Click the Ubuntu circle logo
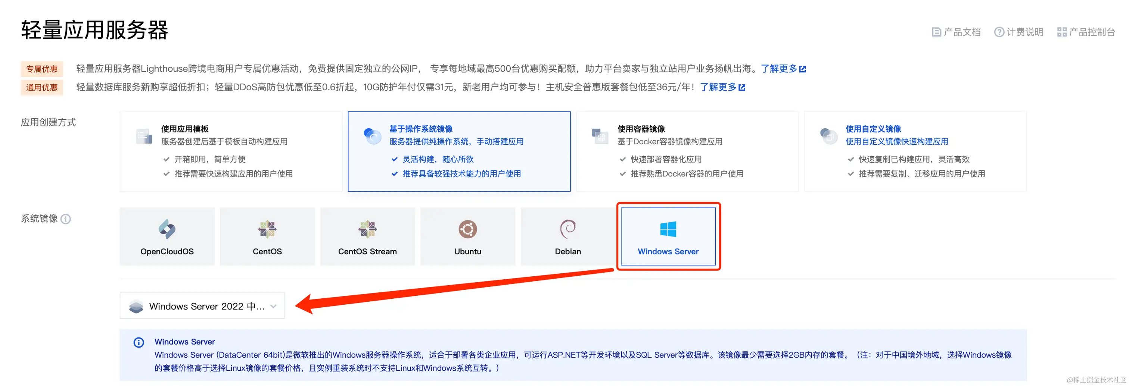The height and width of the screenshot is (386, 1129). pos(468,229)
